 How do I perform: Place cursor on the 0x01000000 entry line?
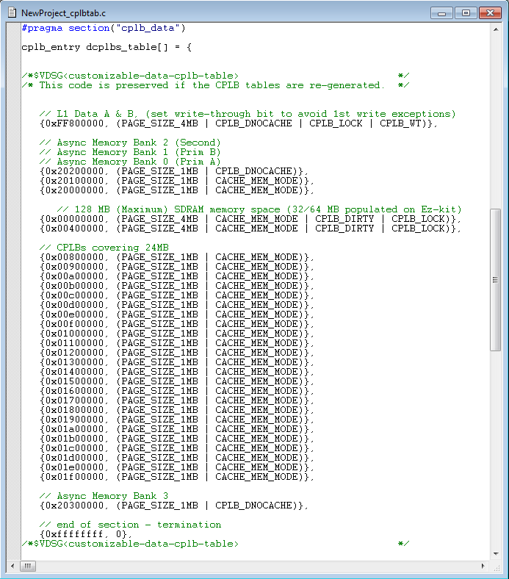[x=177, y=334]
